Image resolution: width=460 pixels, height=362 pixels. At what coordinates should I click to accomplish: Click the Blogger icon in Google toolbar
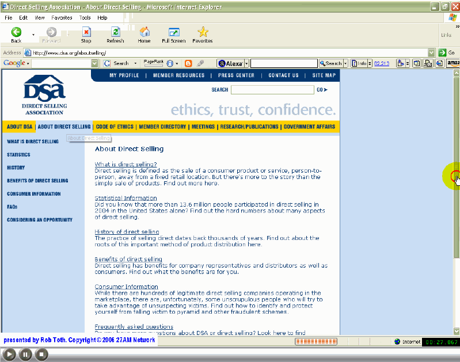click(x=188, y=63)
